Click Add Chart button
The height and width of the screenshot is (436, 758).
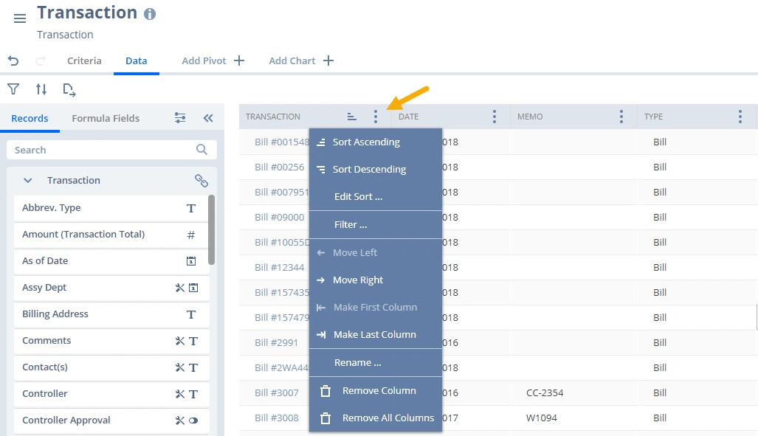(301, 61)
